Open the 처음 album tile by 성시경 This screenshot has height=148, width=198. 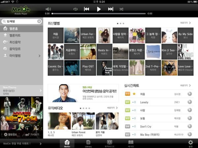click(x=55, y=36)
